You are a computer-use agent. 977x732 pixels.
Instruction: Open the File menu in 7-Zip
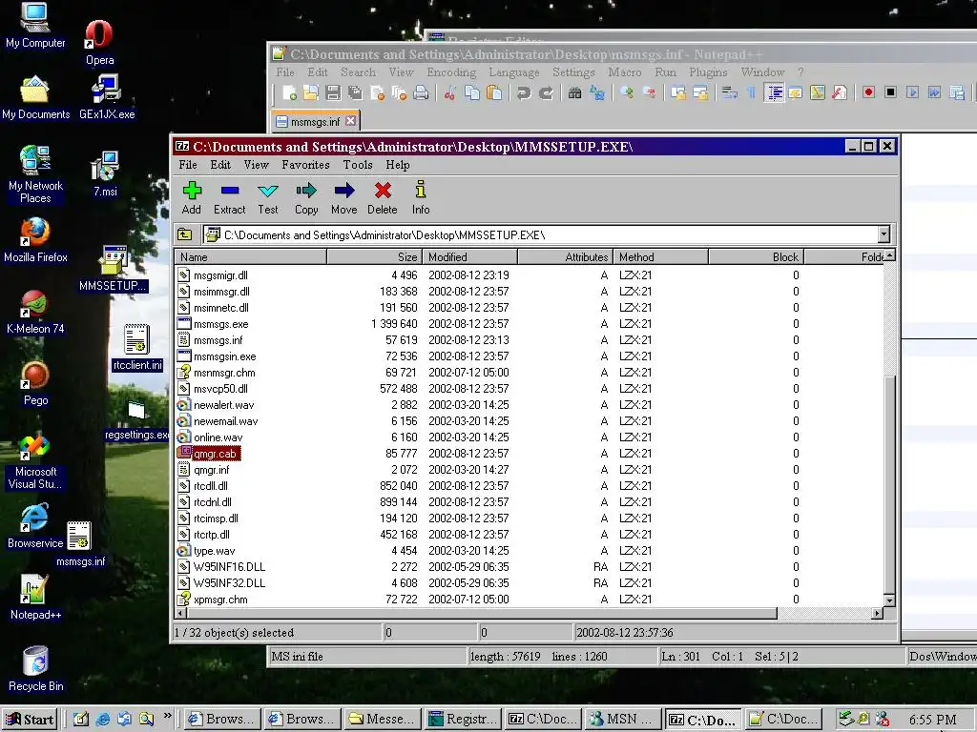(x=188, y=164)
